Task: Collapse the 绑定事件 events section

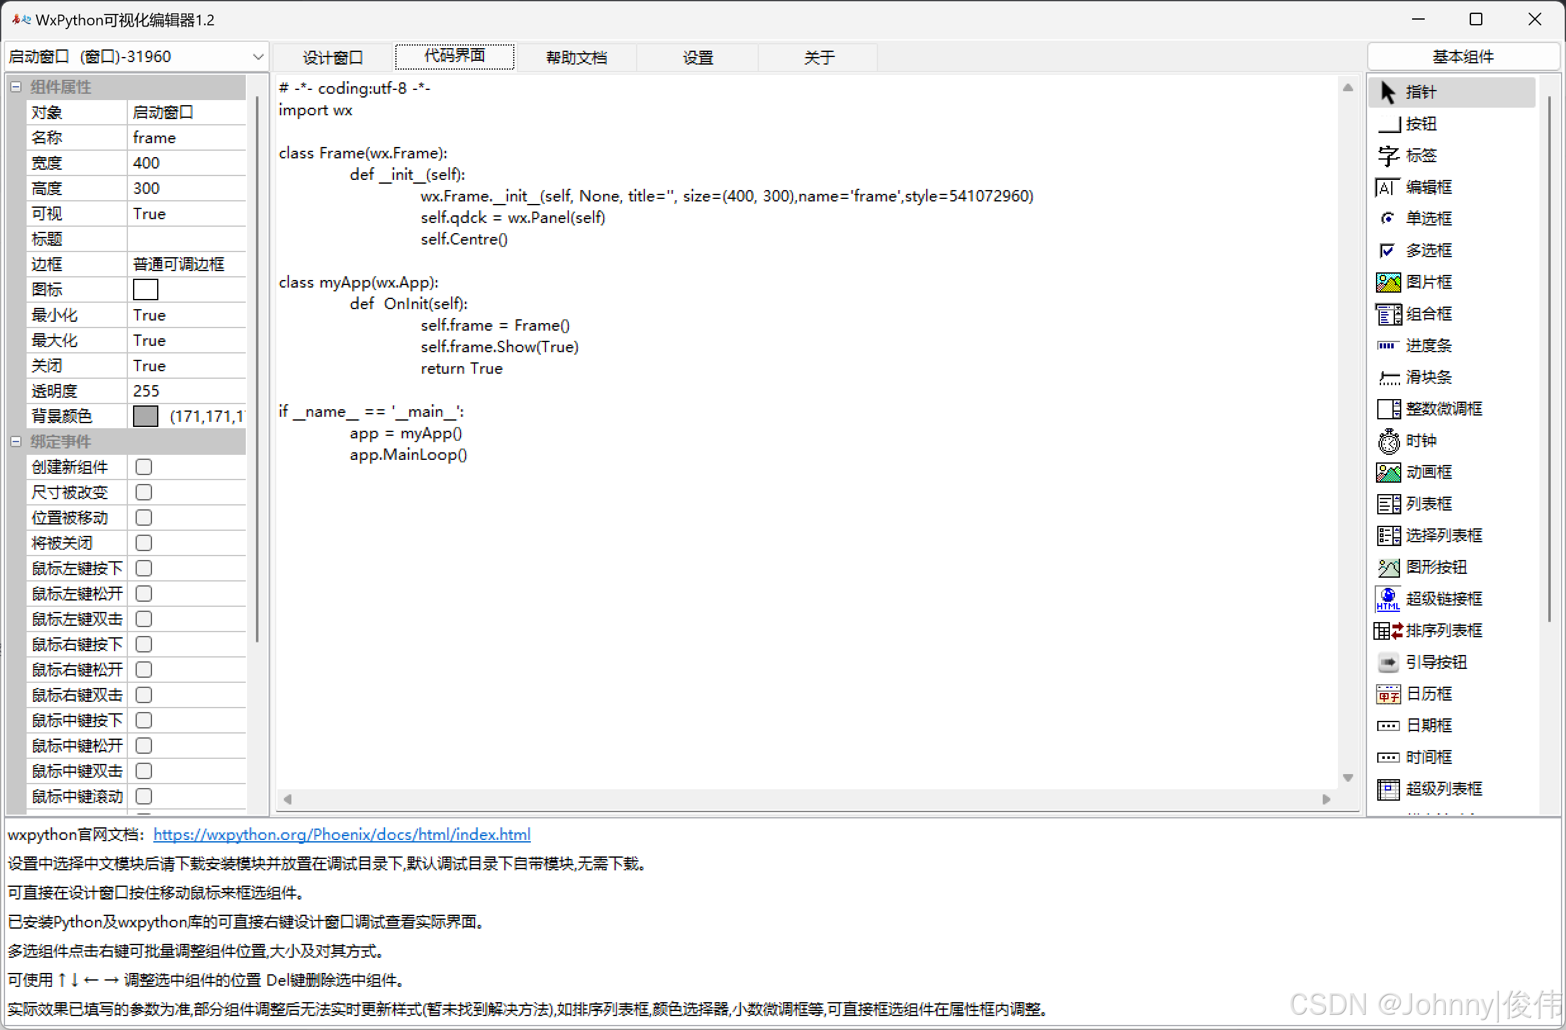Action: click(x=16, y=442)
